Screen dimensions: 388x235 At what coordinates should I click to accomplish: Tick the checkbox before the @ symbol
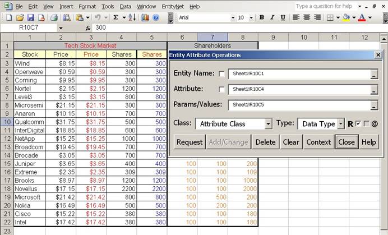tap(367, 123)
